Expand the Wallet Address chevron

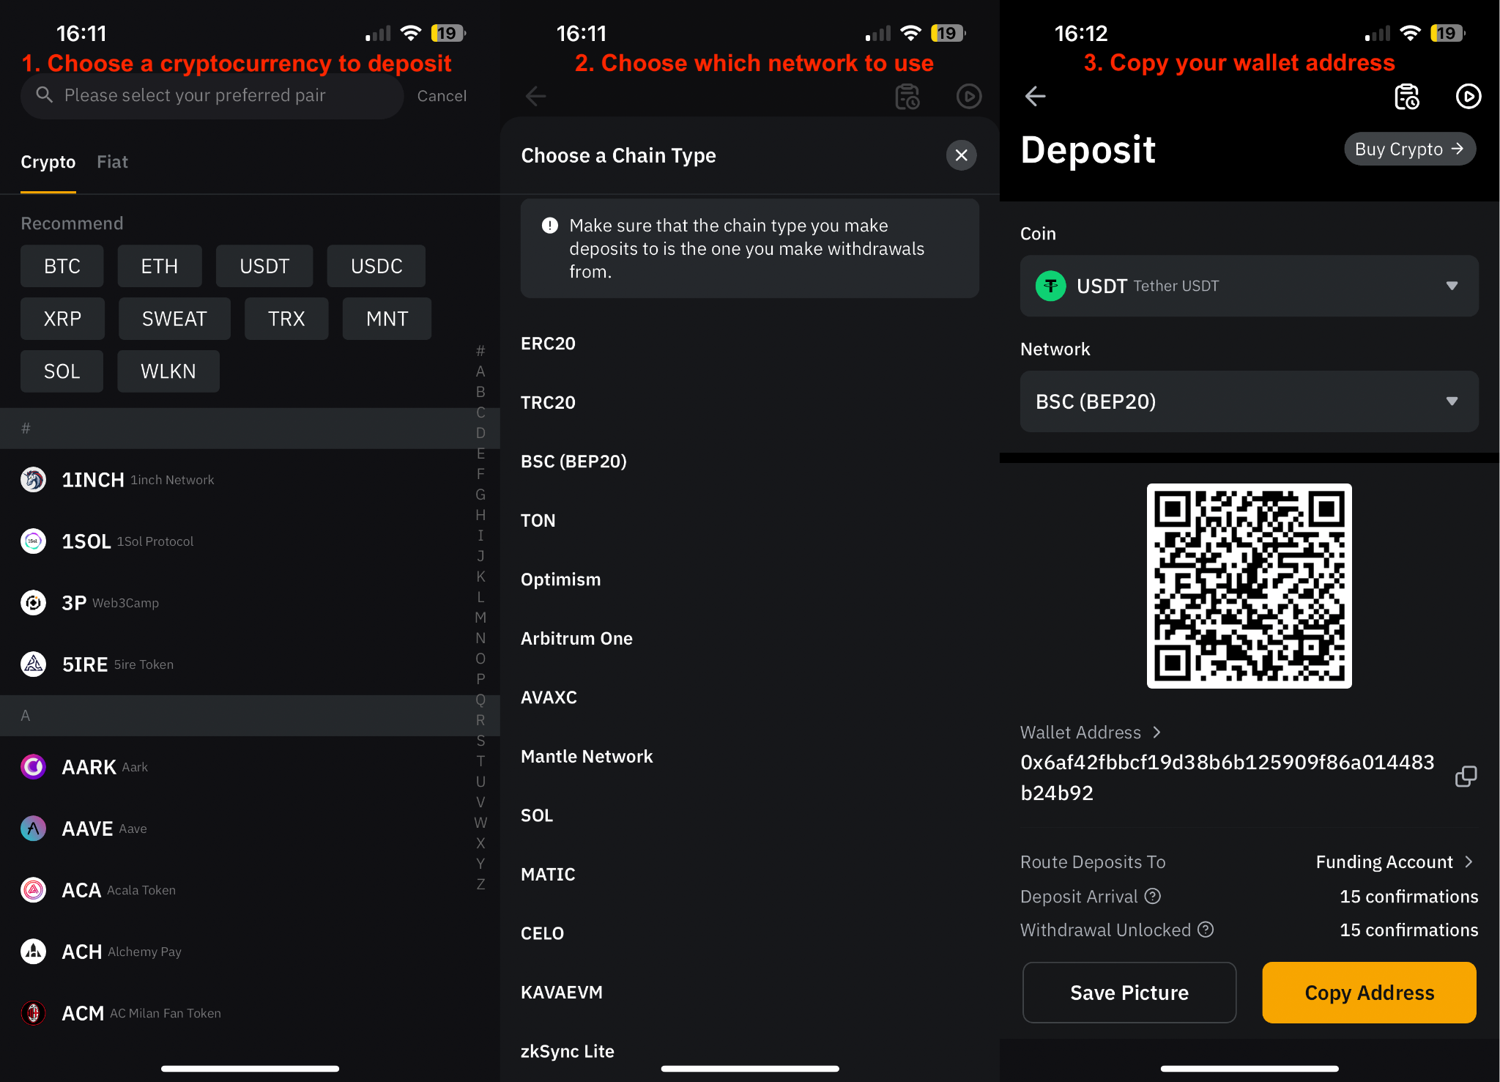coord(1156,732)
